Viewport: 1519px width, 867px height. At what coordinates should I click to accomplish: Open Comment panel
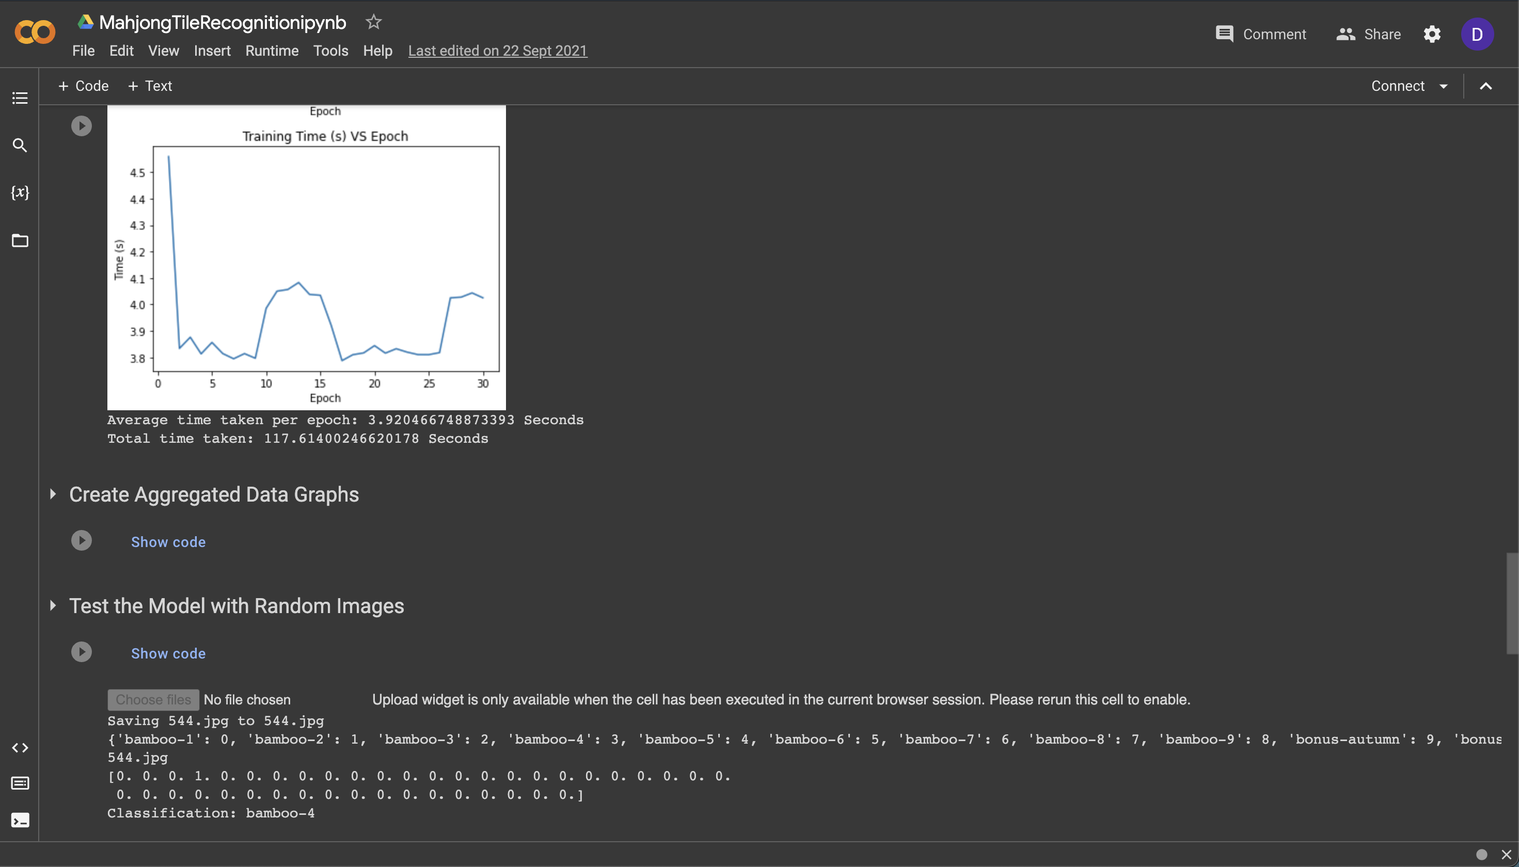click(x=1260, y=34)
